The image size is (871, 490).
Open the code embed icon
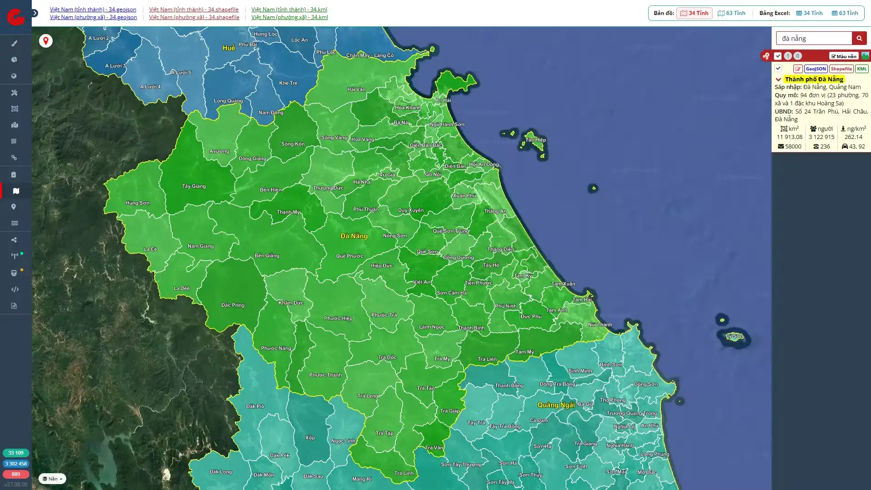coord(15,289)
